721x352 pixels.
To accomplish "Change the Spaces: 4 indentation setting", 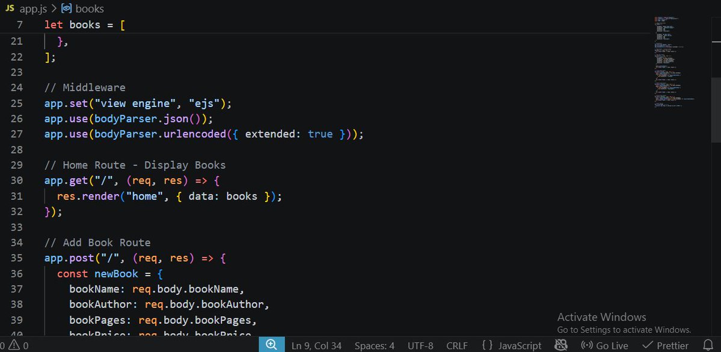I will click(374, 345).
